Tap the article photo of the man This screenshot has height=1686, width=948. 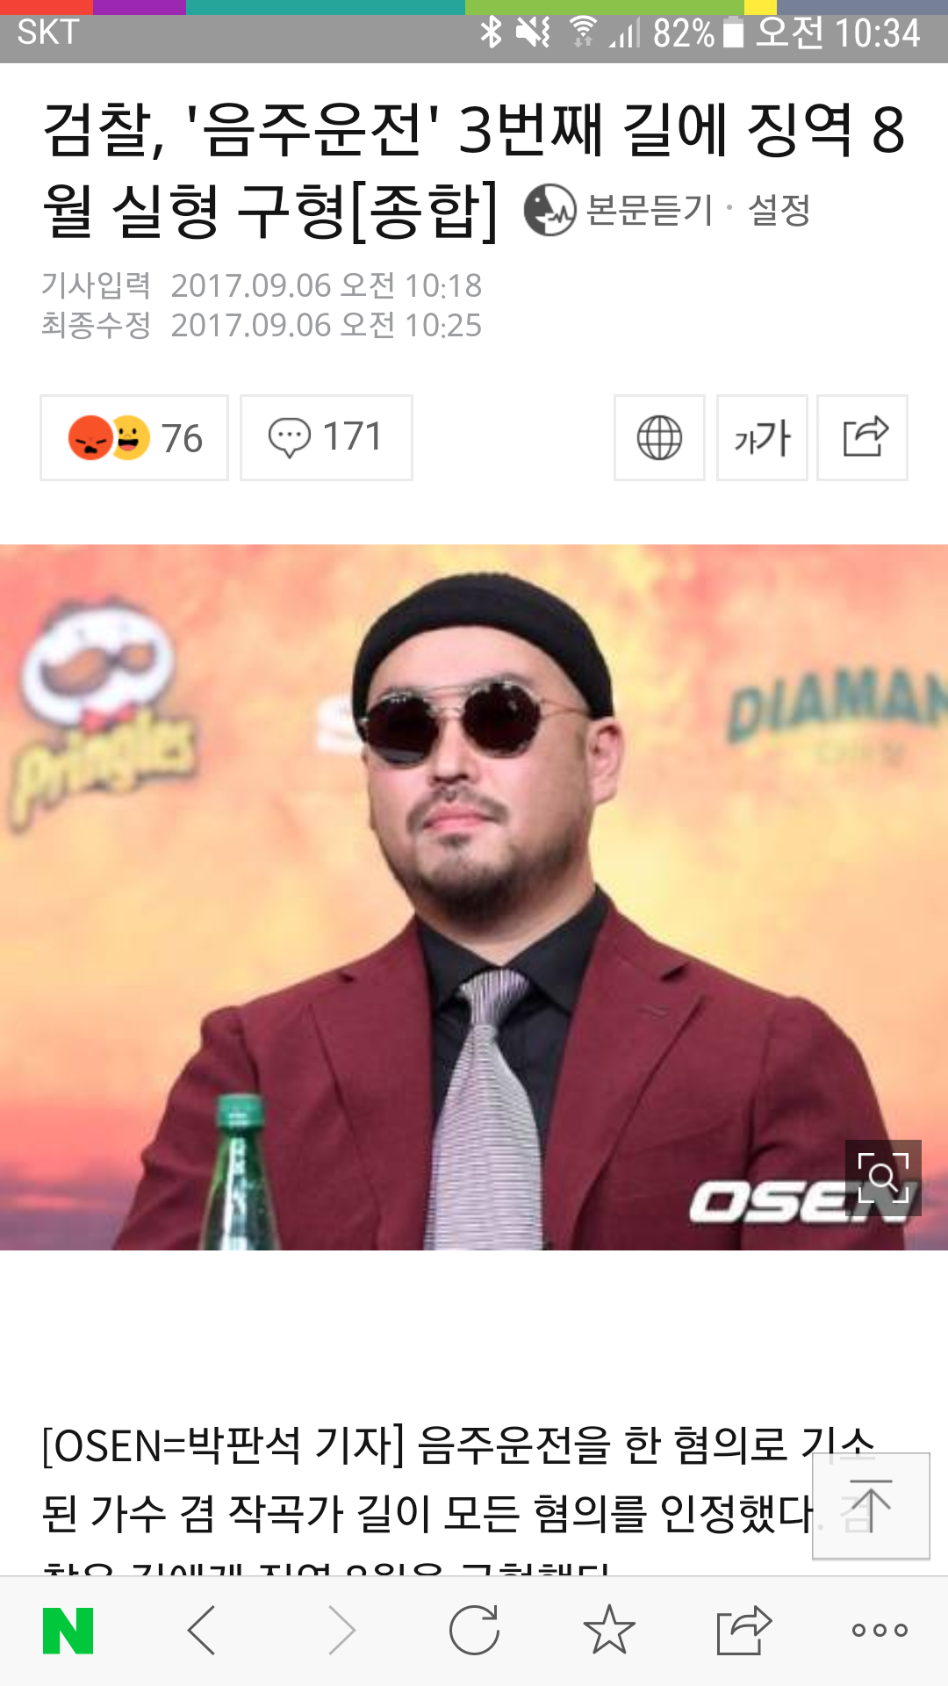pos(474,897)
